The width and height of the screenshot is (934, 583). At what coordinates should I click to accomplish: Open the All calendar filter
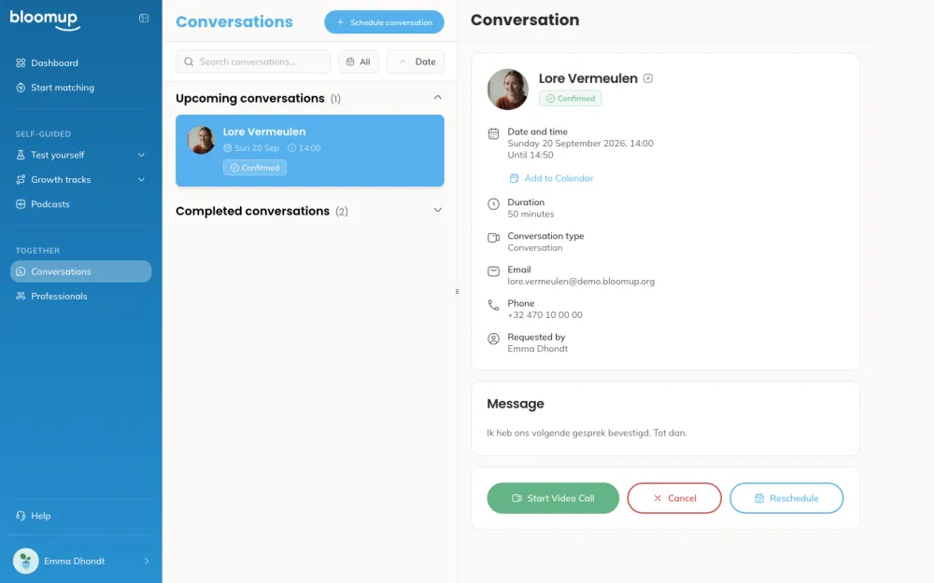point(359,62)
